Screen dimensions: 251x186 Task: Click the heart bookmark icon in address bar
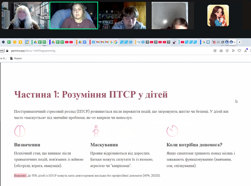pos(239,50)
